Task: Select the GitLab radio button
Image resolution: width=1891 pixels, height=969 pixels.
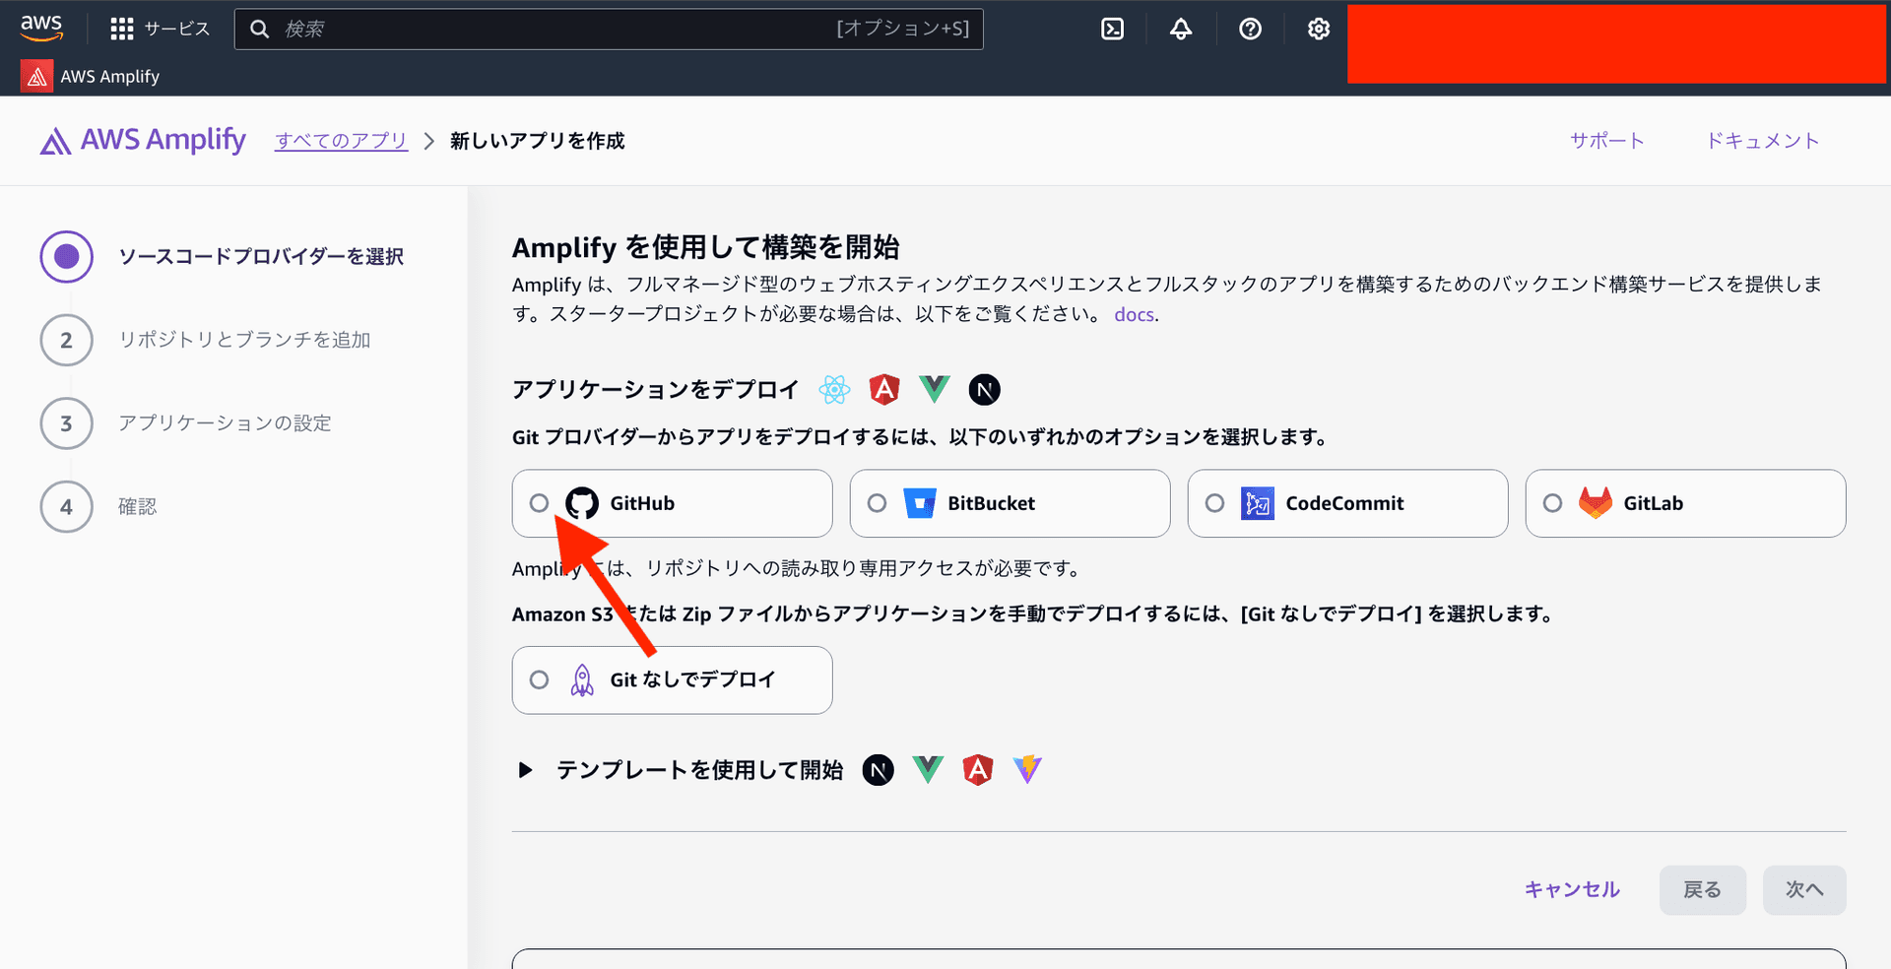Action: (x=1552, y=503)
